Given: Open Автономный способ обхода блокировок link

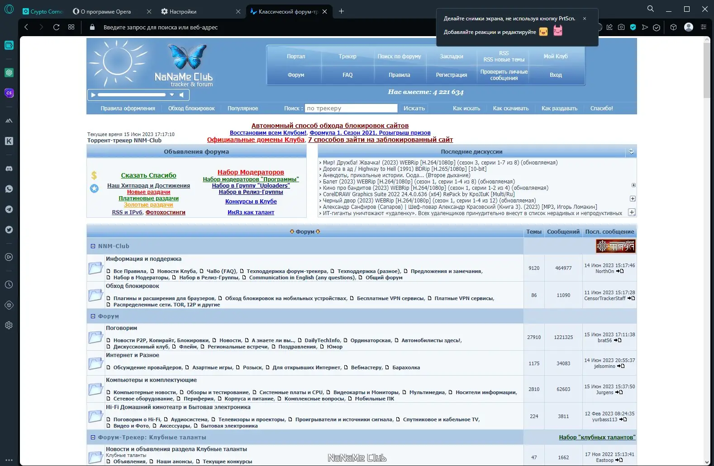Looking at the screenshot, I should tap(330, 126).
